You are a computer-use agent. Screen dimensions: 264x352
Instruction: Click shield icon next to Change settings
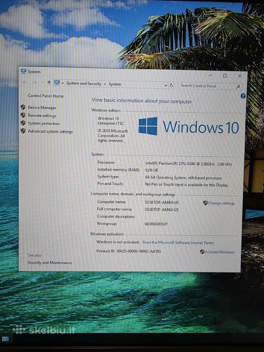205,203
